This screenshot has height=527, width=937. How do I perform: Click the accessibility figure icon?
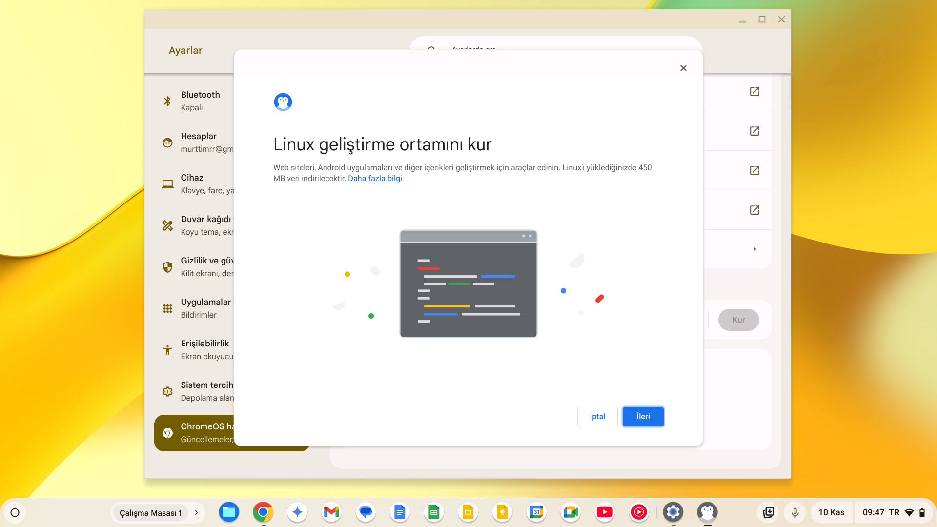click(x=167, y=350)
